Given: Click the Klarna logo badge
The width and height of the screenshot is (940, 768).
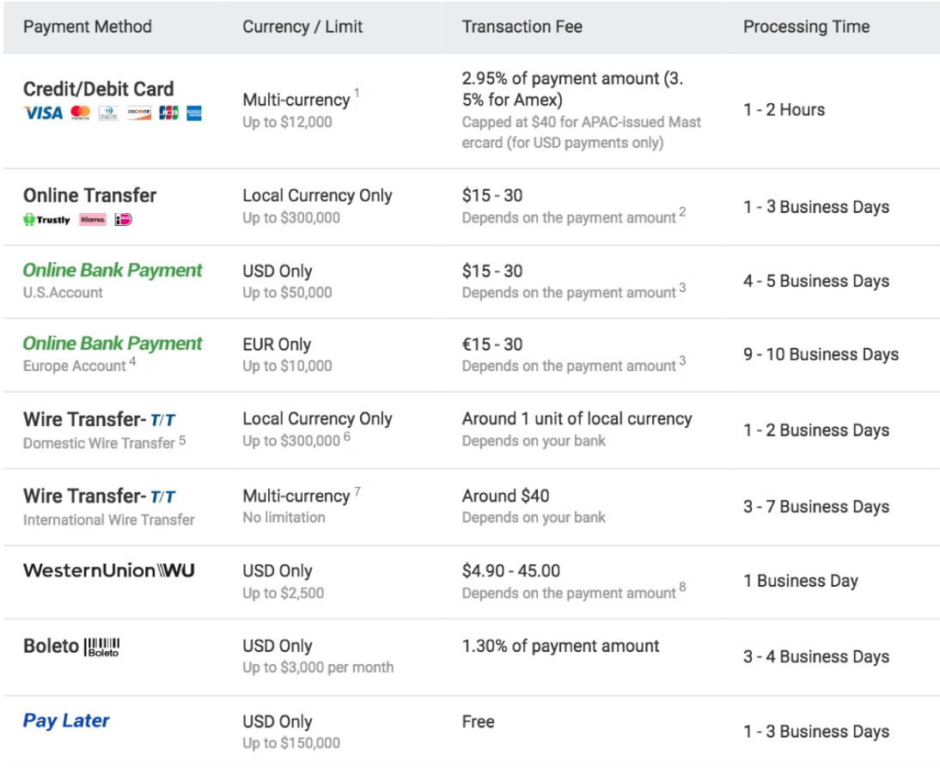Looking at the screenshot, I should (x=93, y=219).
